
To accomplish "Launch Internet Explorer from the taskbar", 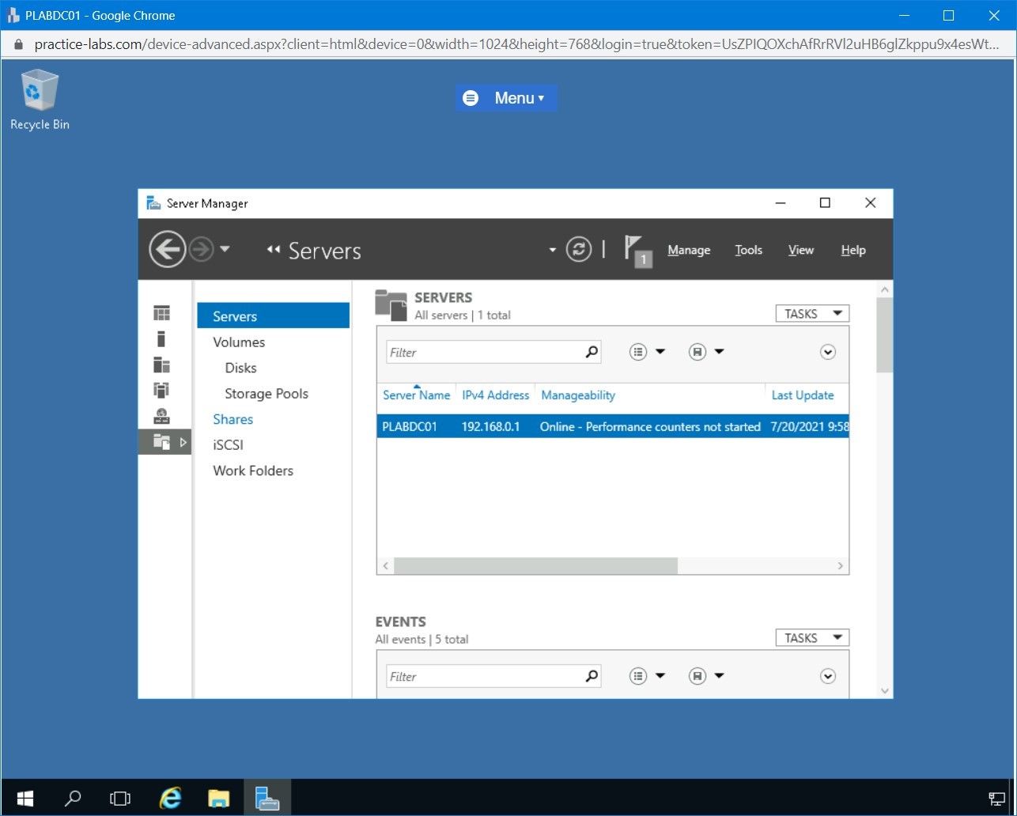I will [170, 798].
